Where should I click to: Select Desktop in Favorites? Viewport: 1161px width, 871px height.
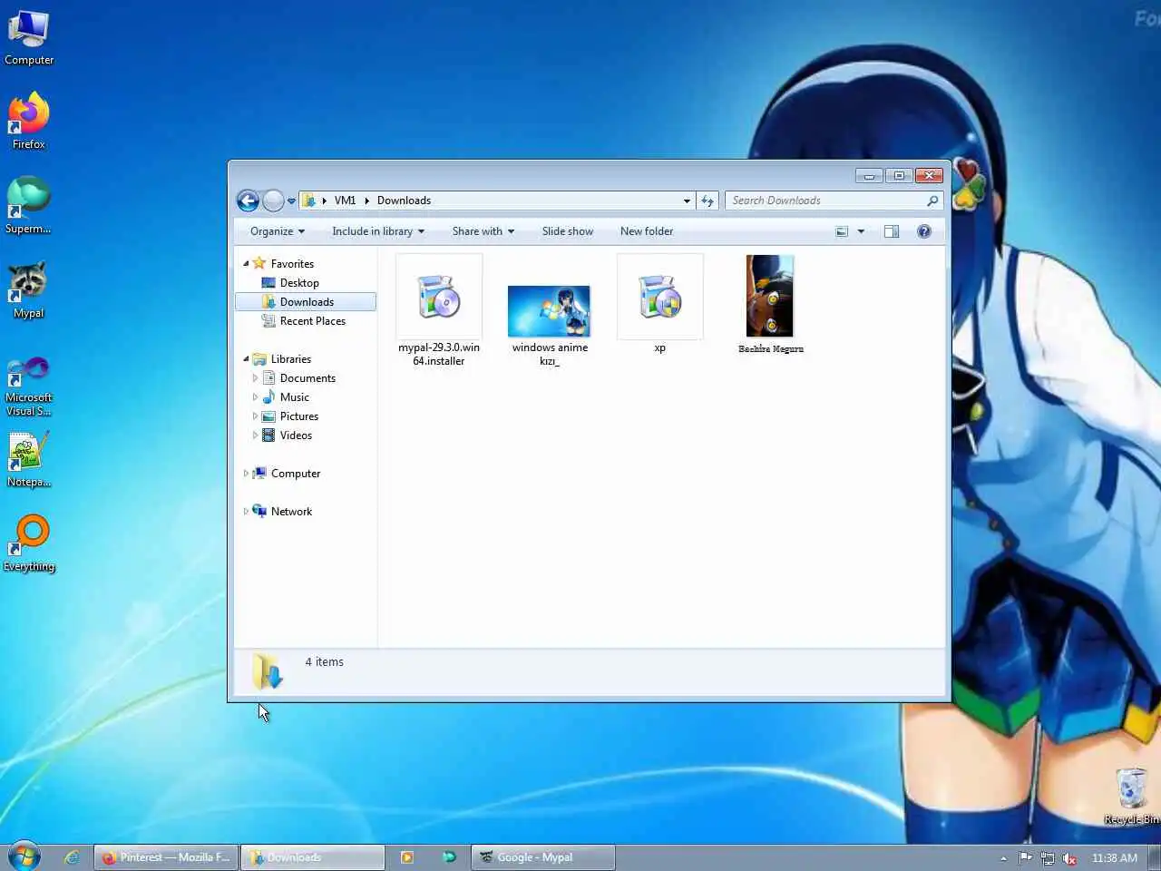coord(299,283)
